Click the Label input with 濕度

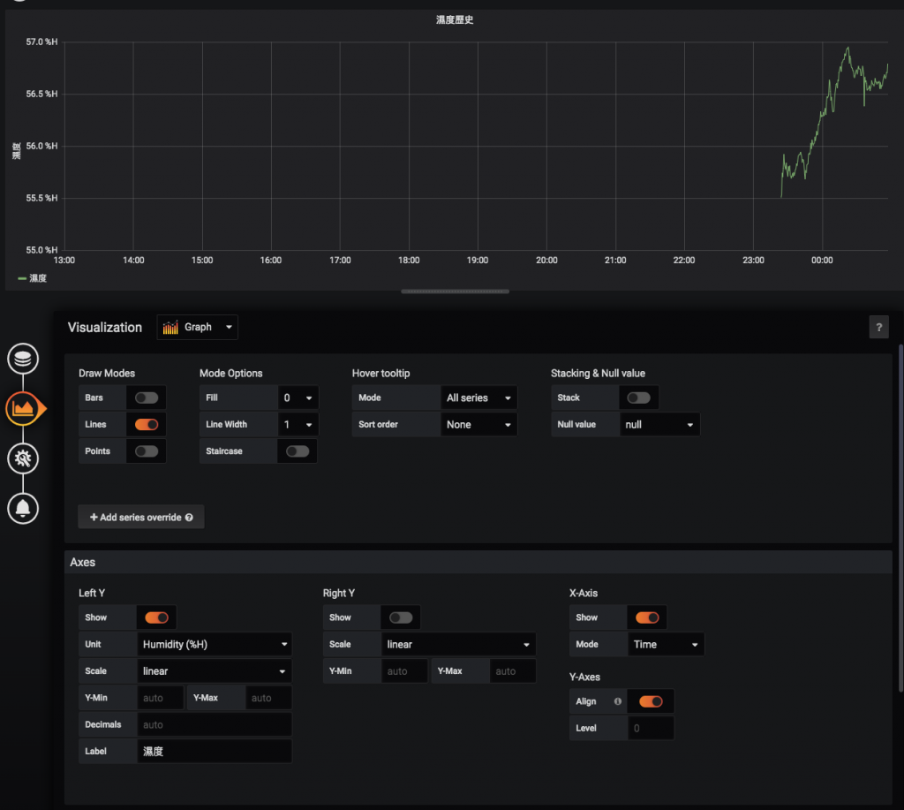pos(215,751)
